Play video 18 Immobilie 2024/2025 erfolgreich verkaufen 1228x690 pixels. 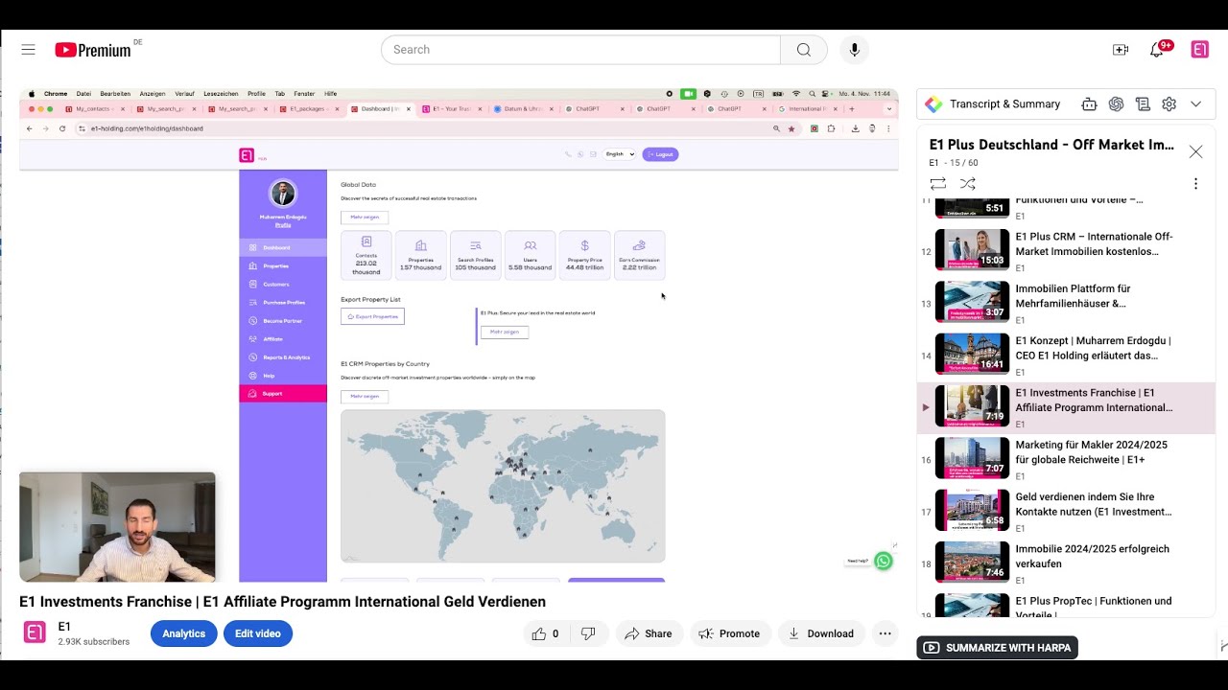click(1065, 563)
